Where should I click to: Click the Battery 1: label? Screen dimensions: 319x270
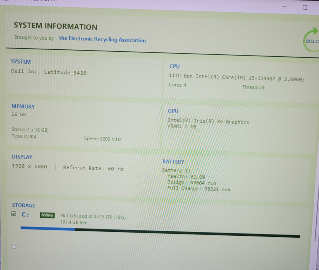[x=176, y=170]
